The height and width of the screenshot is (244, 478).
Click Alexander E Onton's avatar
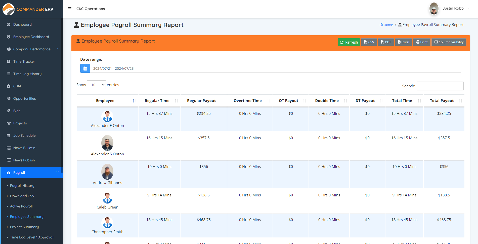tap(107, 116)
